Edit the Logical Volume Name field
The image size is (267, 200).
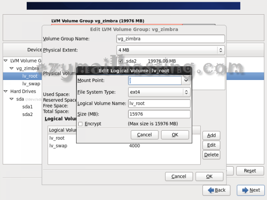pyautogui.click(x=159, y=104)
